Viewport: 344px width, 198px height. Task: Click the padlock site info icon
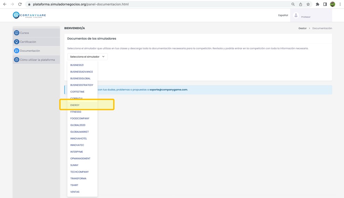(29, 4)
